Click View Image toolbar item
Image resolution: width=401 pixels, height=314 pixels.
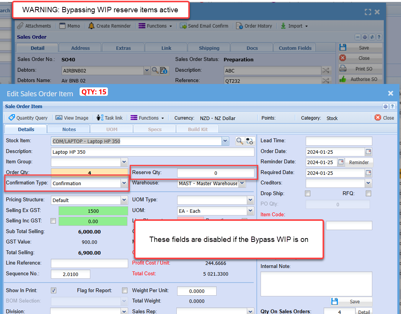coord(72,118)
